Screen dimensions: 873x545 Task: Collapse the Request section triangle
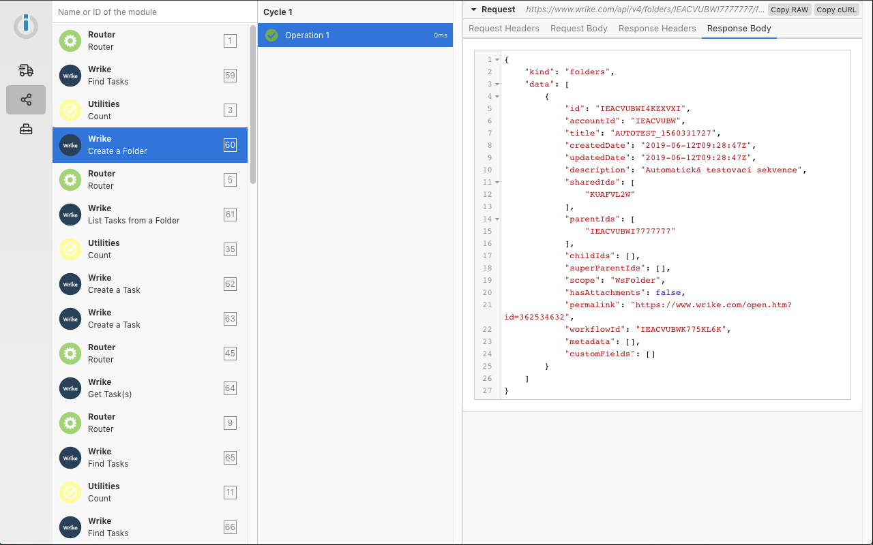(473, 10)
